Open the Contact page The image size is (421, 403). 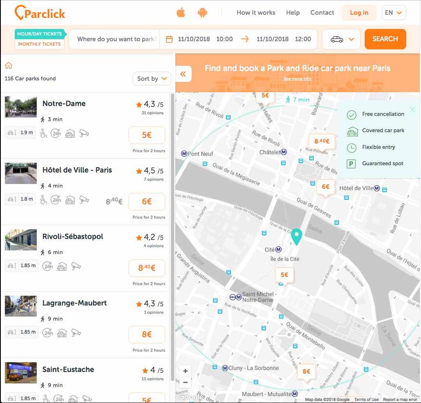pos(322,13)
